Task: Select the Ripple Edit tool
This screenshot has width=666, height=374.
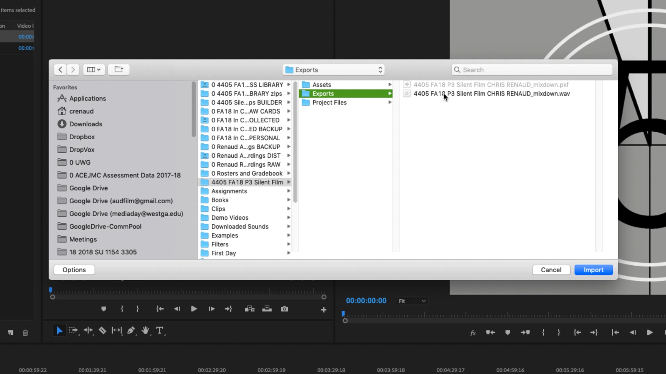Action: pos(88,331)
